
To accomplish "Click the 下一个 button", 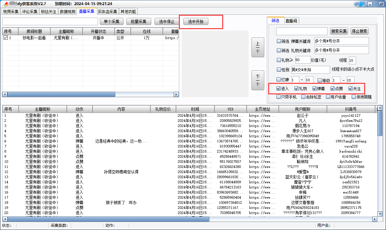I will coord(258,80).
